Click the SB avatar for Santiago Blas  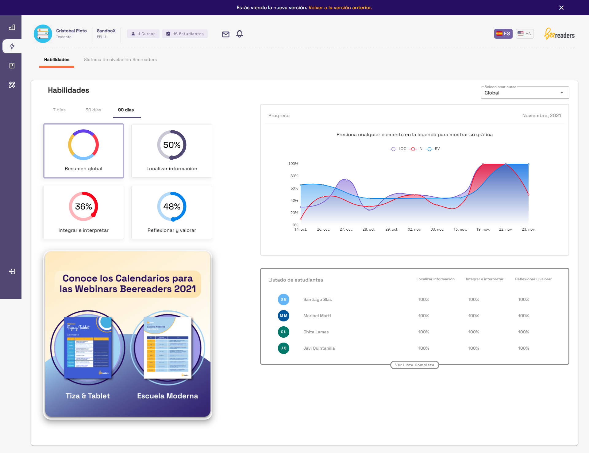283,299
